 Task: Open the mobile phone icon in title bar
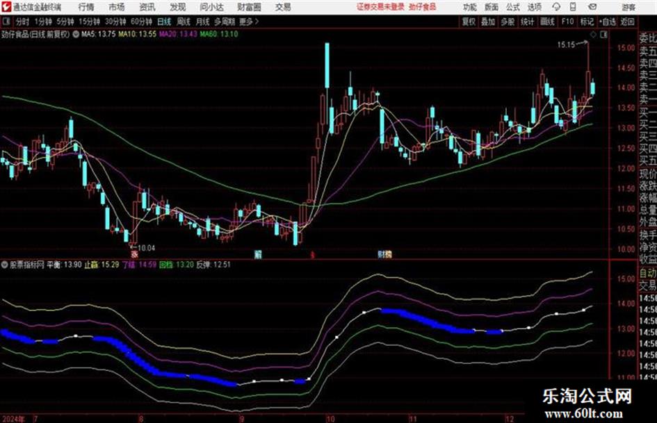(573, 7)
